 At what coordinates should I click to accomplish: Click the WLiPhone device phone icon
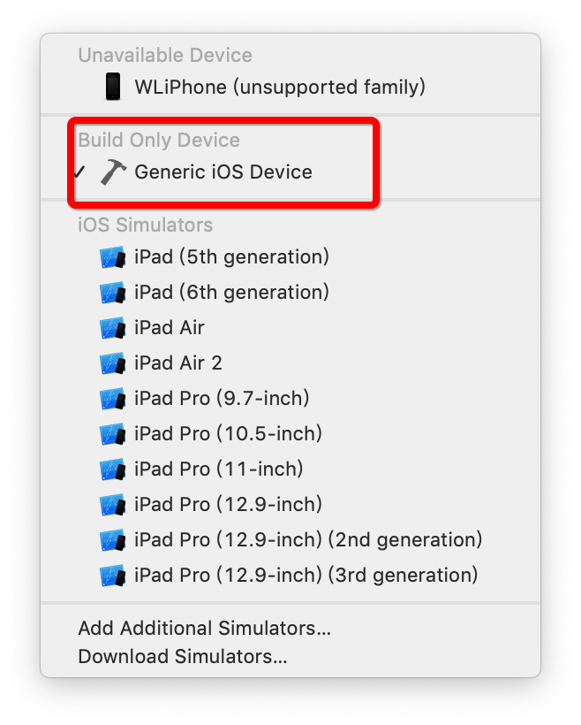[x=112, y=87]
